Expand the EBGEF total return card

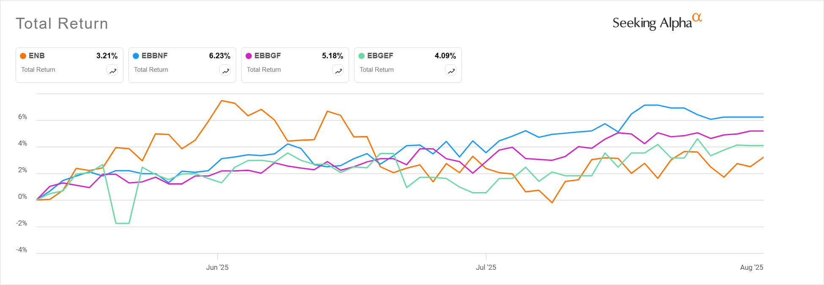[x=407, y=65]
